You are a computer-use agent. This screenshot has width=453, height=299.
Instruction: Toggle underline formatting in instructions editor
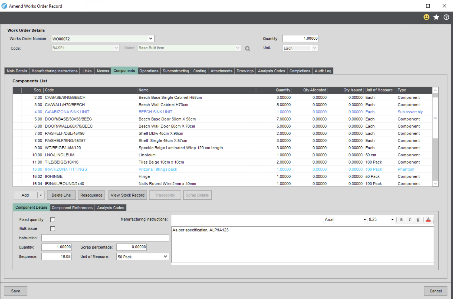pyautogui.click(x=418, y=220)
